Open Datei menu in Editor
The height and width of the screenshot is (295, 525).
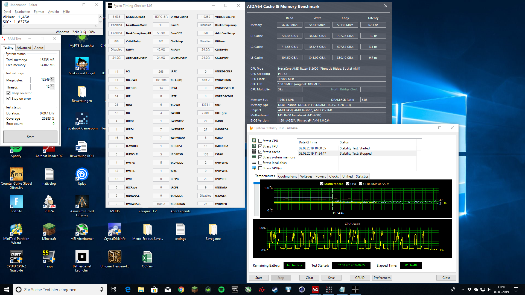coord(7,12)
